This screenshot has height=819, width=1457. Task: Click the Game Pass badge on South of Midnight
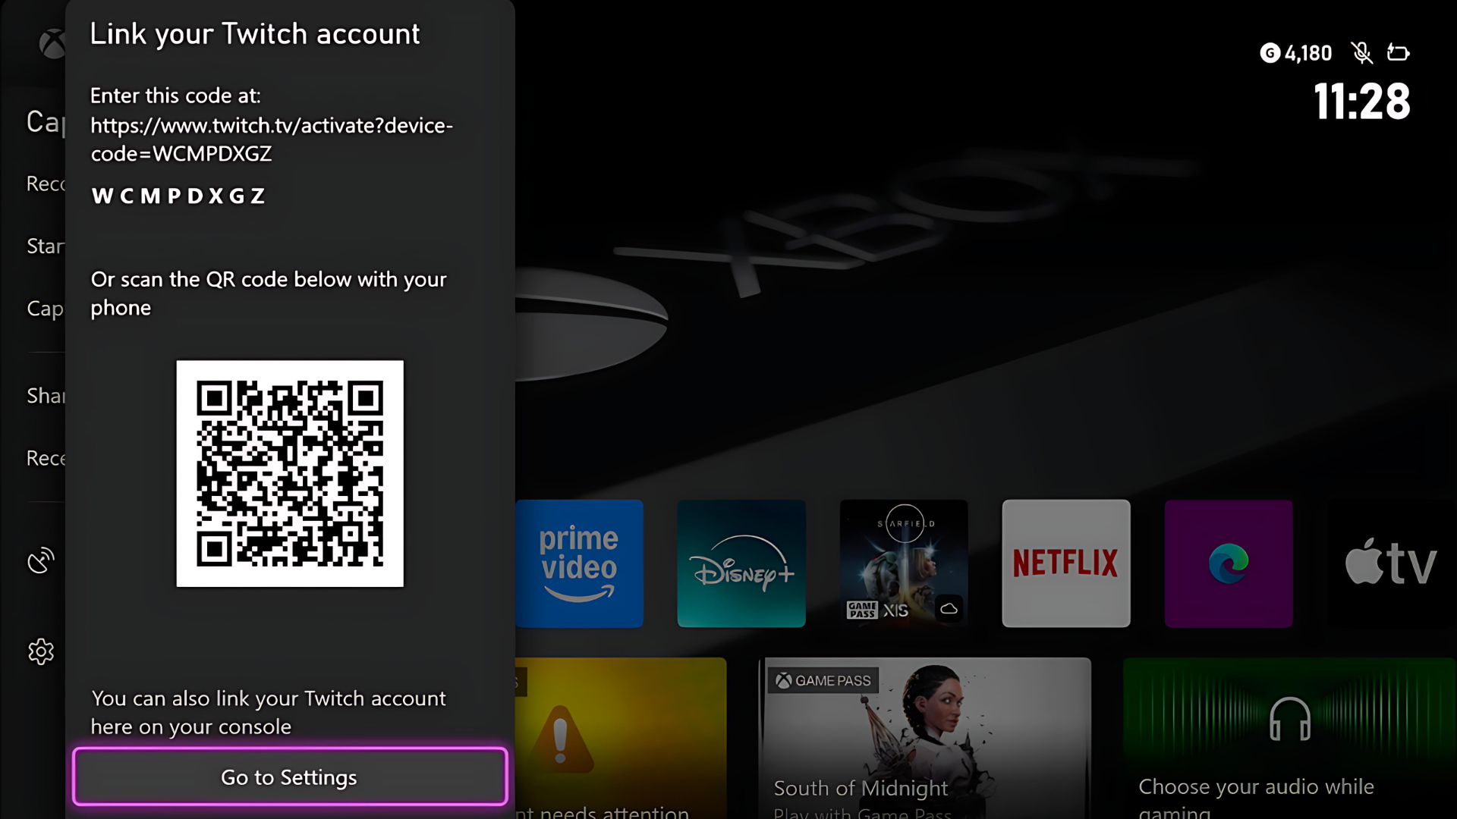point(823,680)
